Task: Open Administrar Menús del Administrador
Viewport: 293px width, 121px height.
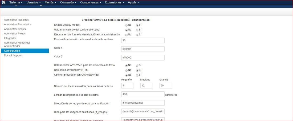Action: pos(17,44)
